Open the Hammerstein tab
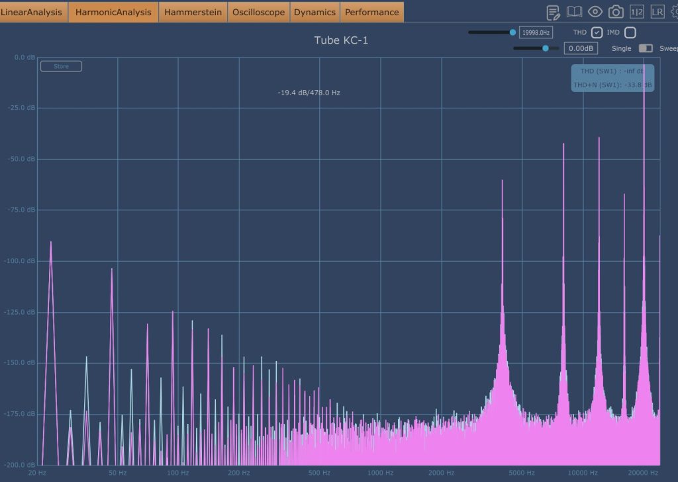 [x=193, y=12]
